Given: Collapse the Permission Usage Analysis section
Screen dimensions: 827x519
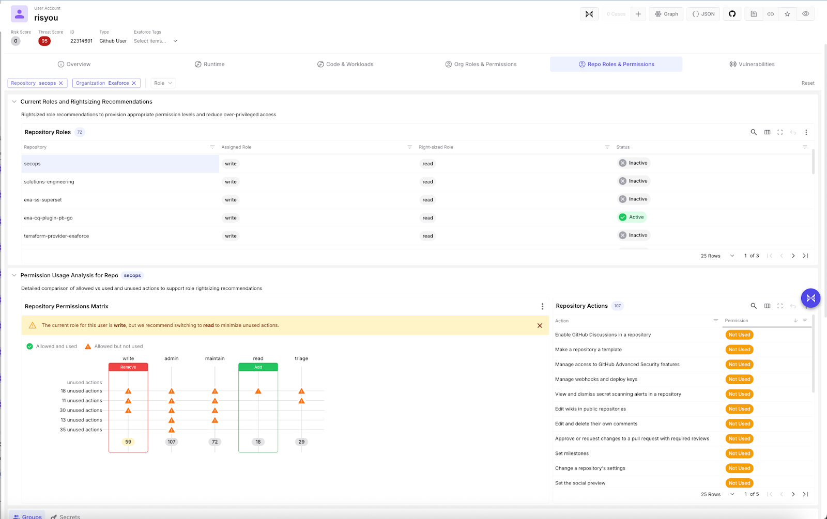Looking at the screenshot, I should 14,275.
